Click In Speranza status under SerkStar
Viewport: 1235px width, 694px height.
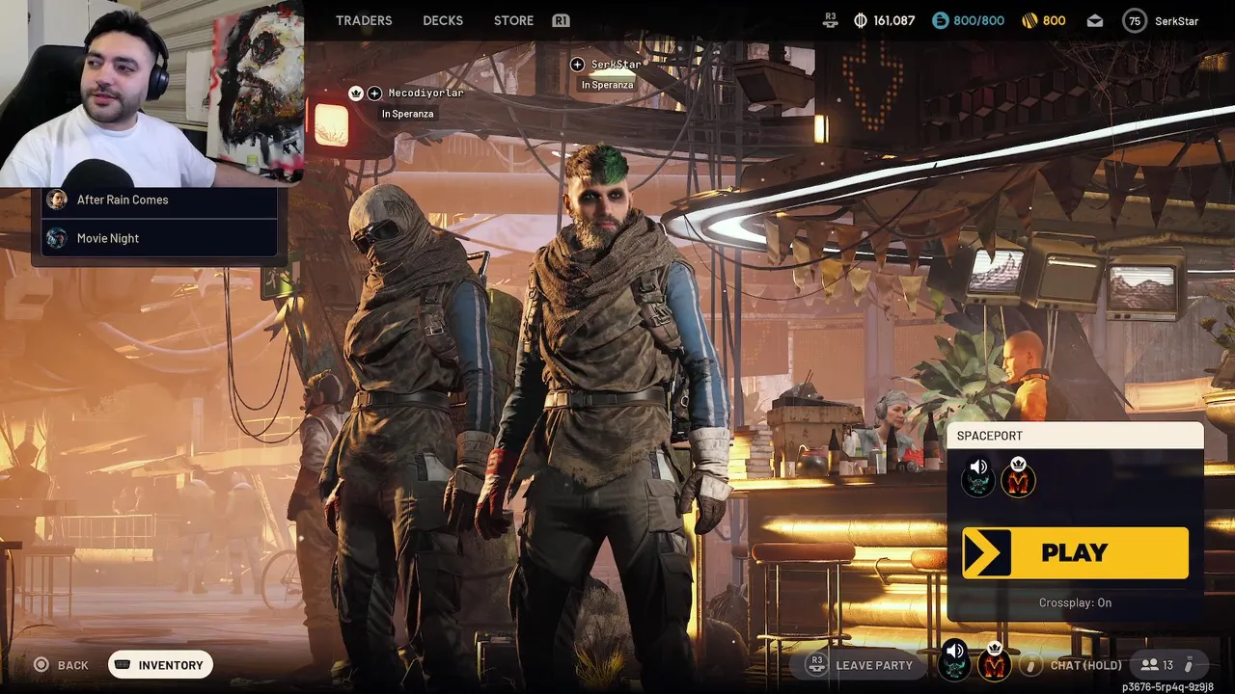click(607, 85)
